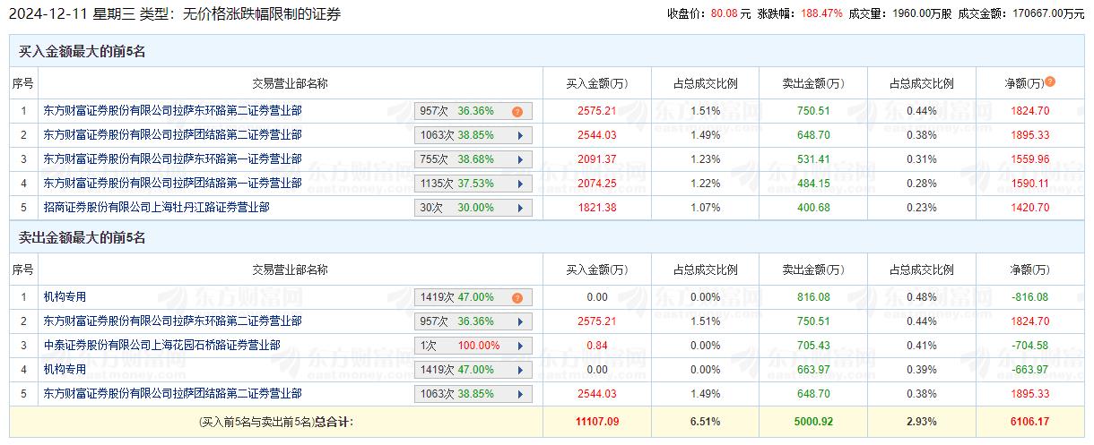Screen dimensions: 1094x445
Task: Click the help icon beside the 净额(万) header
Action: (x=1050, y=82)
